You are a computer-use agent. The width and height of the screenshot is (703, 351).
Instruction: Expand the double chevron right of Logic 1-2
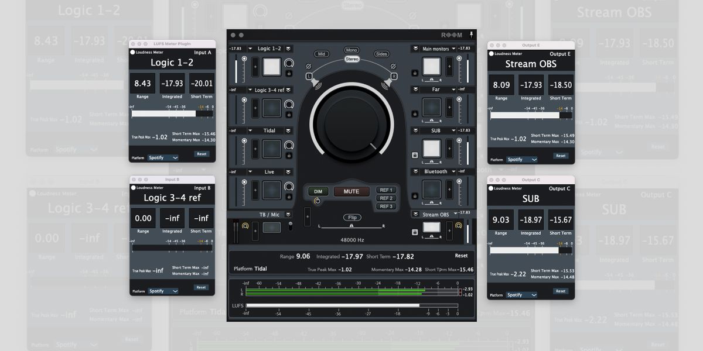[x=288, y=49]
